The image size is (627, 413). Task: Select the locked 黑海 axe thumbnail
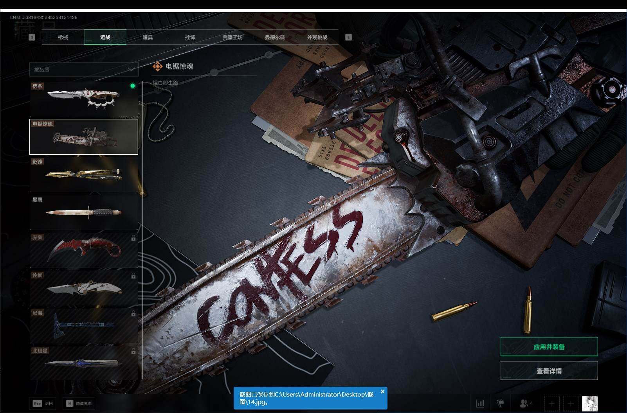click(x=84, y=326)
